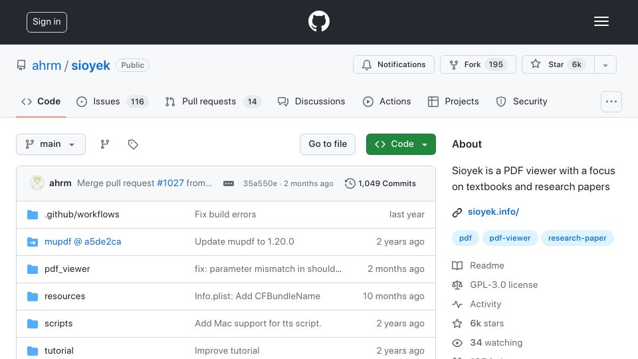Viewport: 638px width, 359px height.
Task: Open the Pull requests tab
Action: [213, 101]
